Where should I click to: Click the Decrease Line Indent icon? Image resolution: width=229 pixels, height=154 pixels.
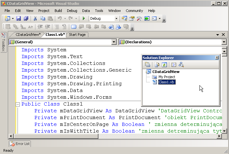pos(40,27)
